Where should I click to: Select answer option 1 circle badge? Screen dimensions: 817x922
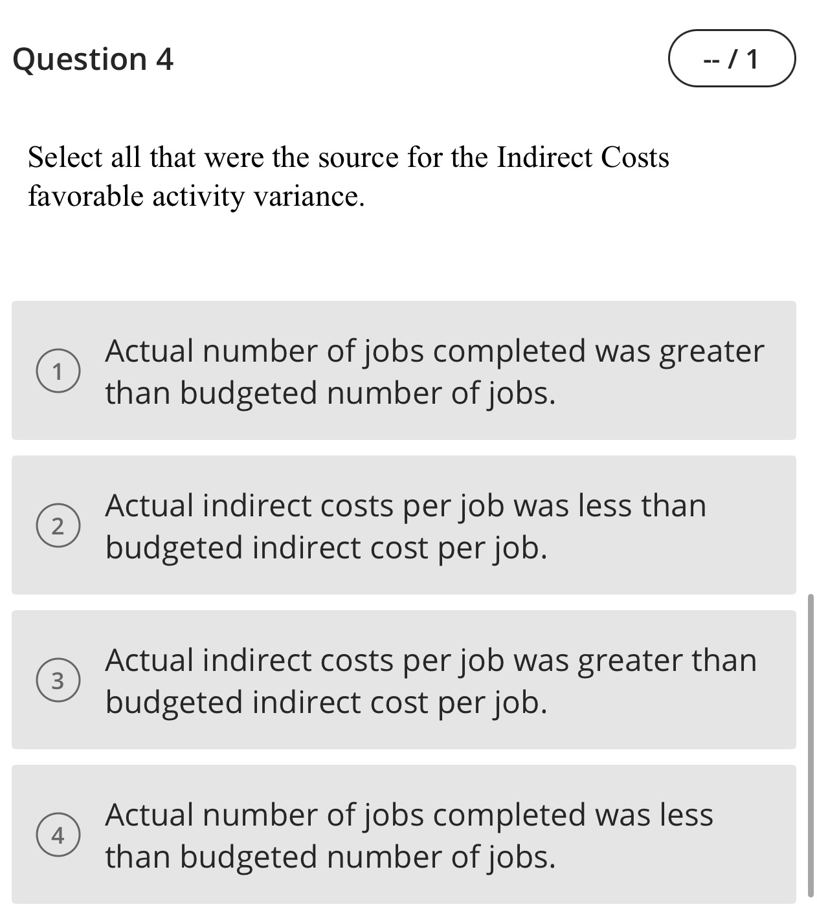(58, 370)
